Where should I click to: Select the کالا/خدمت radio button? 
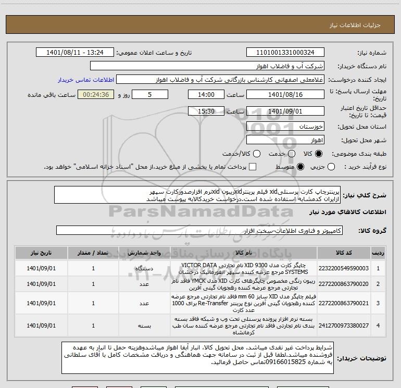[x=257, y=154]
